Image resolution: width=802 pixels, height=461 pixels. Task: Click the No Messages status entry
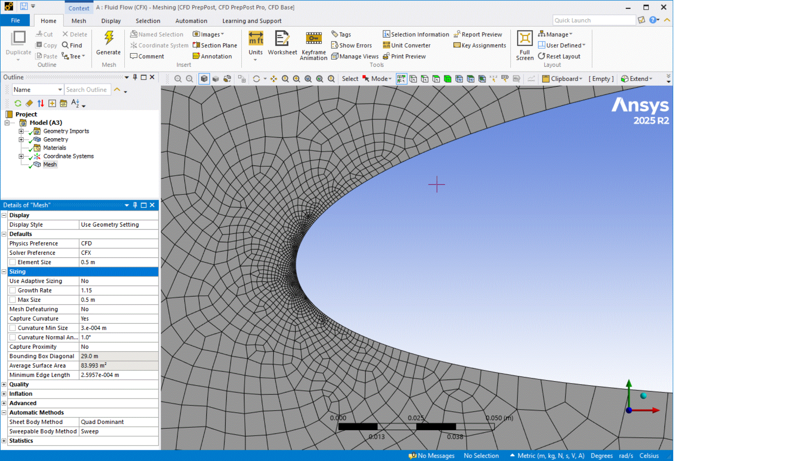[432, 455]
